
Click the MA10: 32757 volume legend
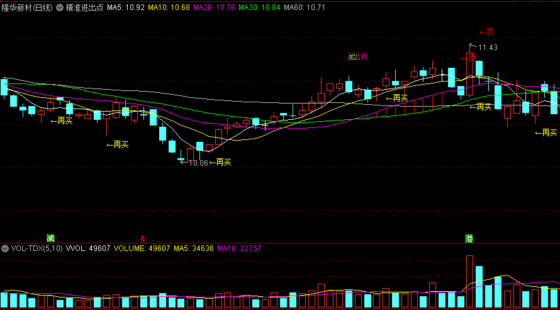pyautogui.click(x=239, y=249)
